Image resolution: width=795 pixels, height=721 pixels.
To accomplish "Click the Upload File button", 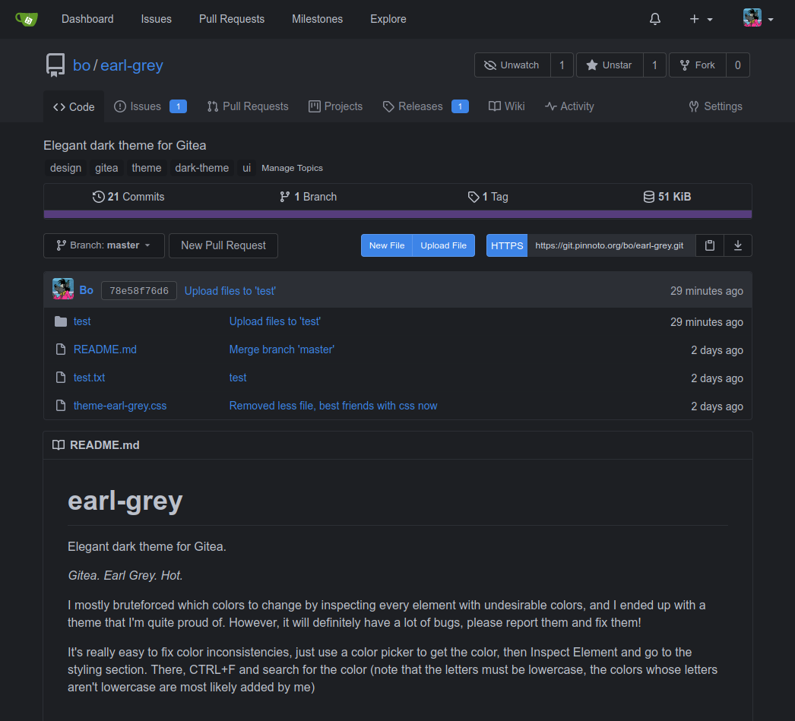I will click(x=444, y=245).
